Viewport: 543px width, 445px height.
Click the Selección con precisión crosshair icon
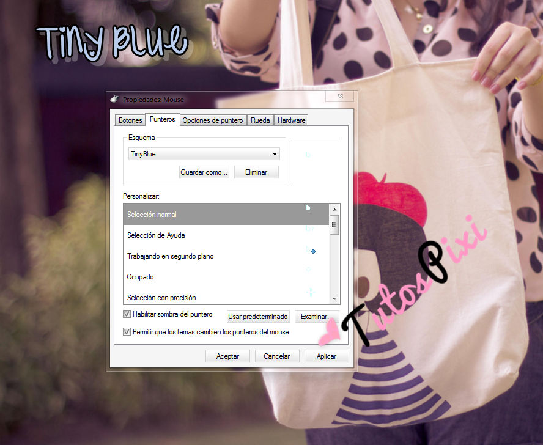point(311,293)
